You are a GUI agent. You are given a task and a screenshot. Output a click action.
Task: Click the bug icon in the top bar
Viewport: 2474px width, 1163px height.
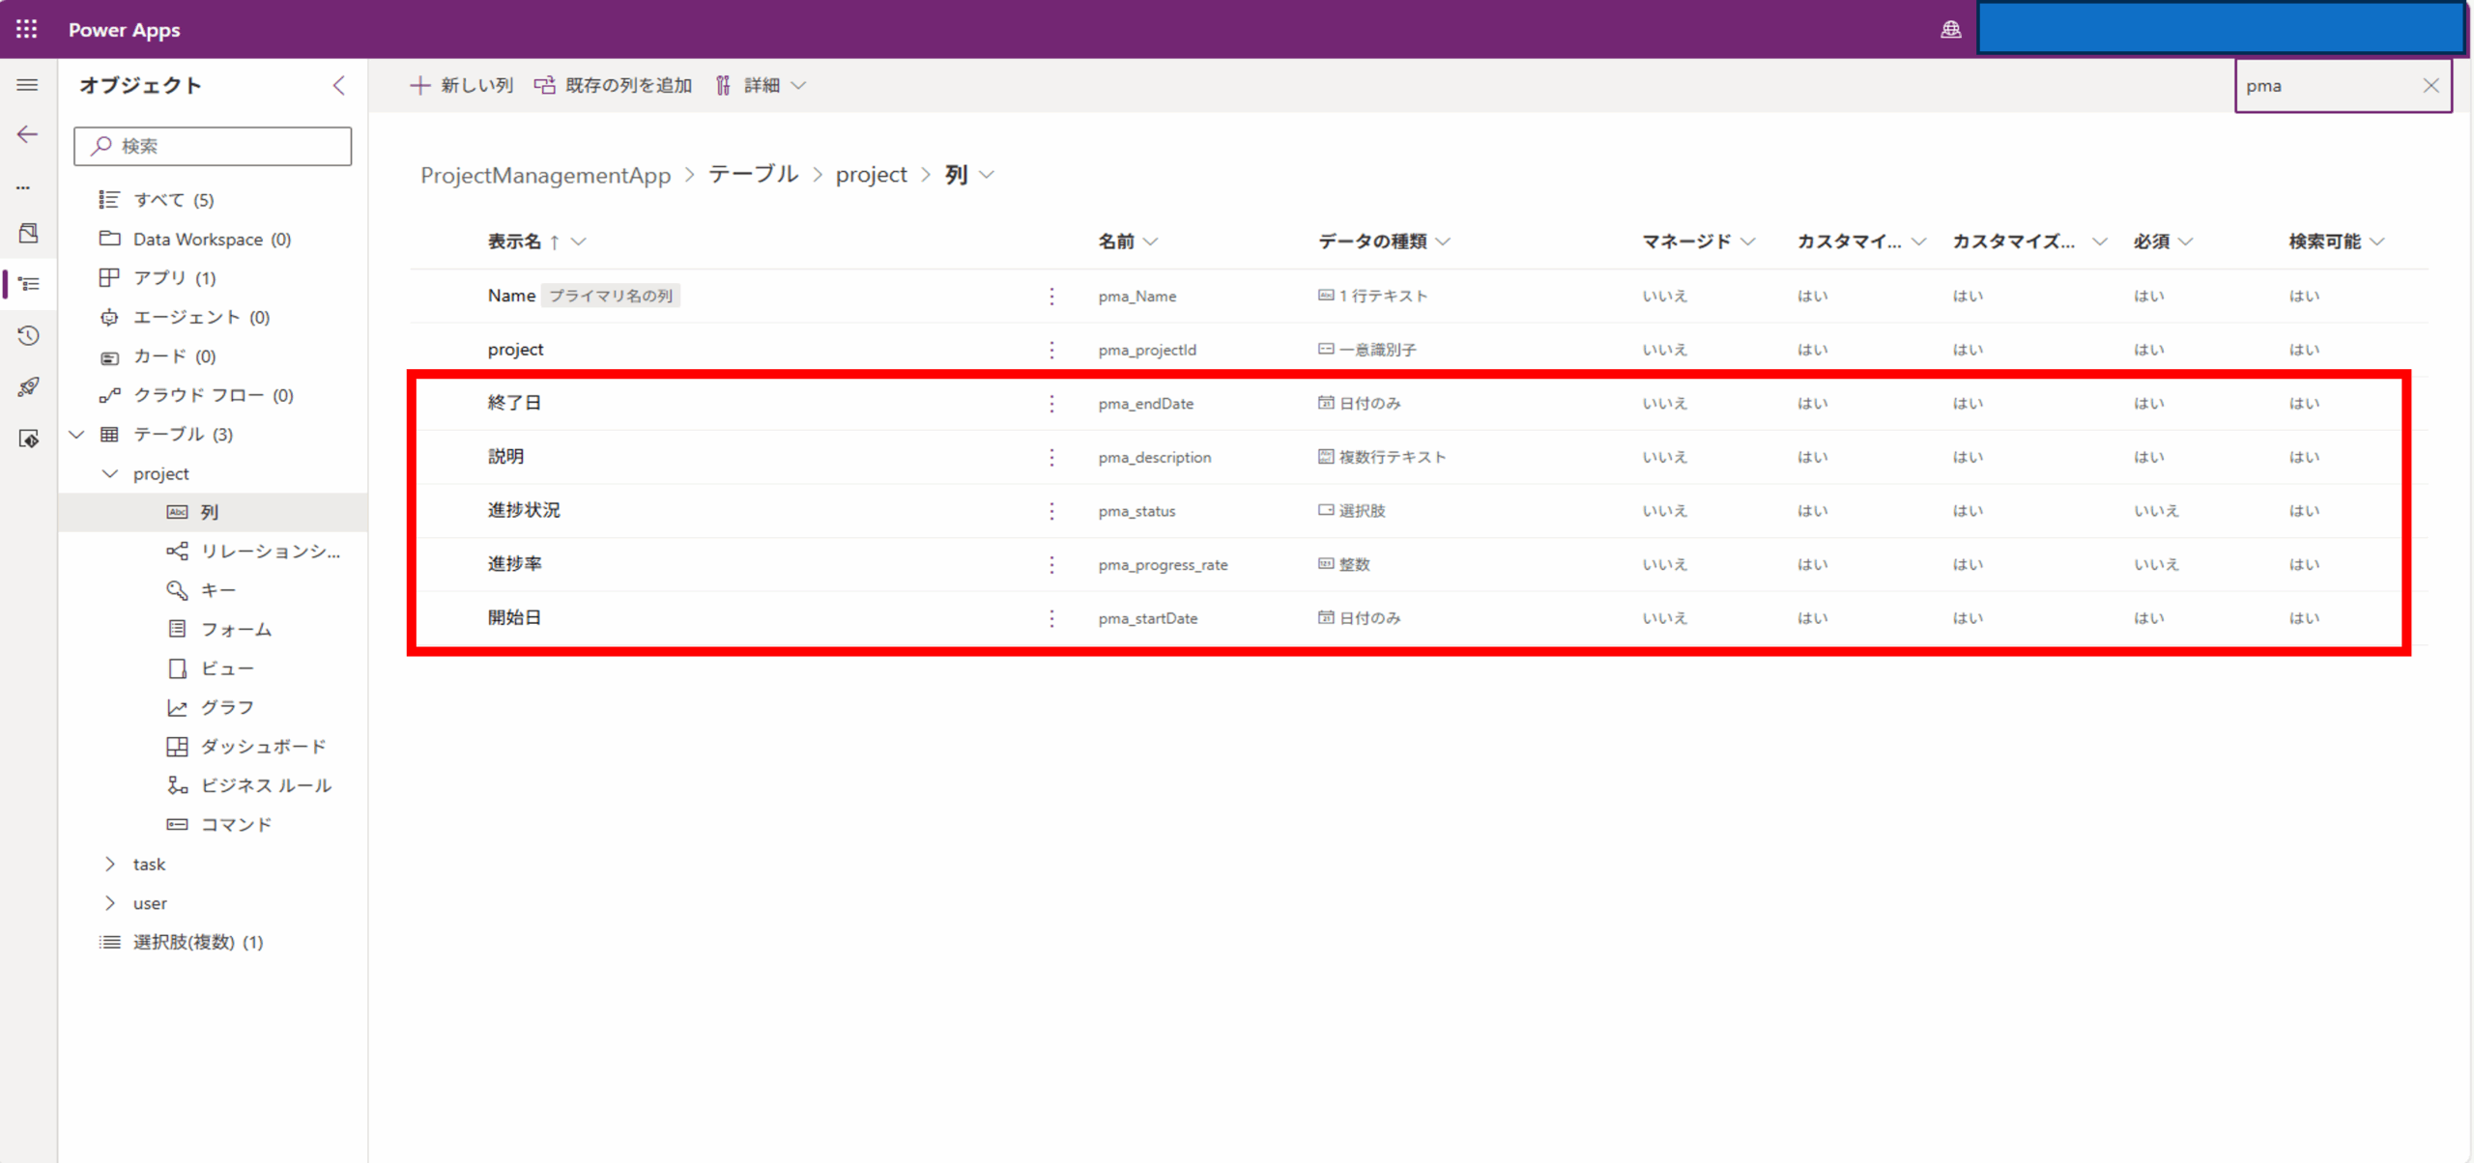1951,29
